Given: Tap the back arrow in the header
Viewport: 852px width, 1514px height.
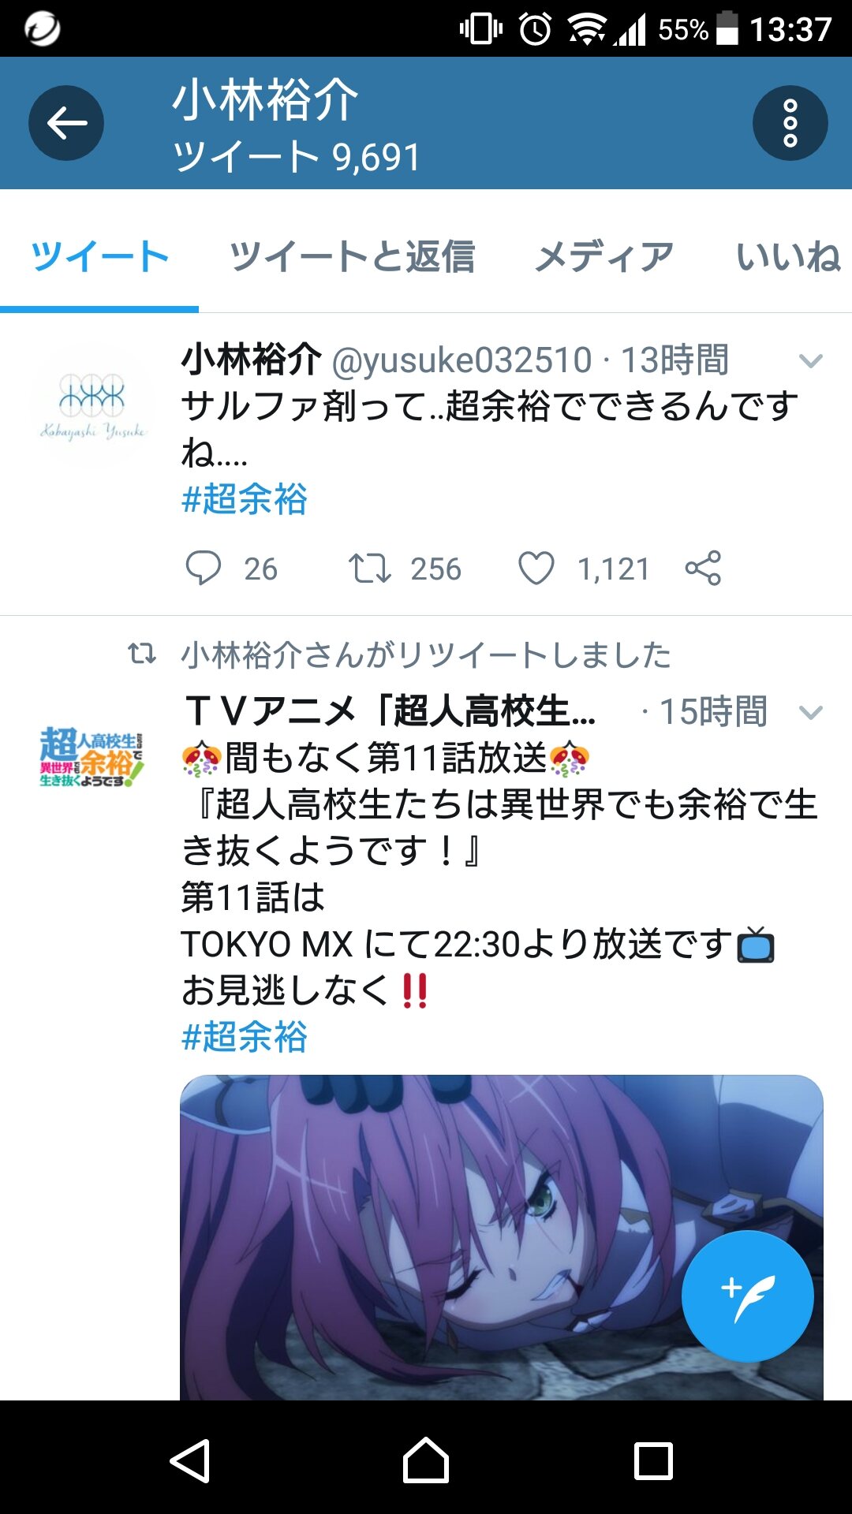Looking at the screenshot, I should 66,123.
